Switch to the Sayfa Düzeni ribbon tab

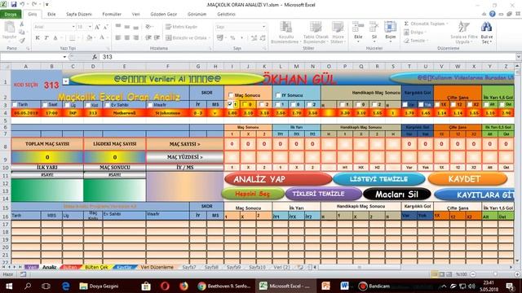point(78,15)
